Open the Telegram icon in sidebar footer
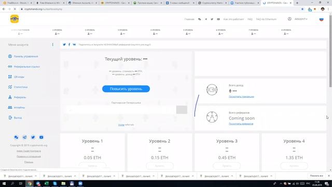The height and width of the screenshot is (187, 332). (x=24, y=137)
